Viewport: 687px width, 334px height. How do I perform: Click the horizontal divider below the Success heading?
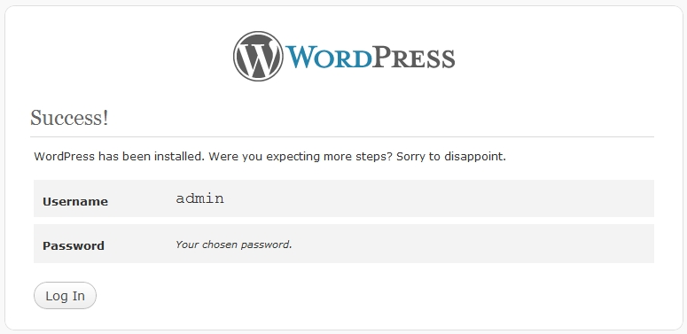click(x=342, y=137)
